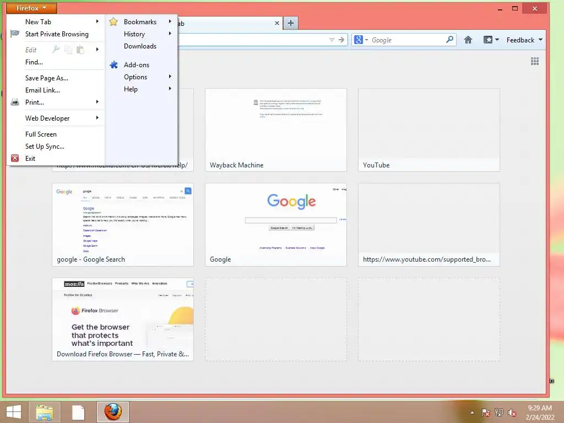Expand the Web Developer submenu arrow
Image resolution: width=564 pixels, height=423 pixels.
(97, 118)
